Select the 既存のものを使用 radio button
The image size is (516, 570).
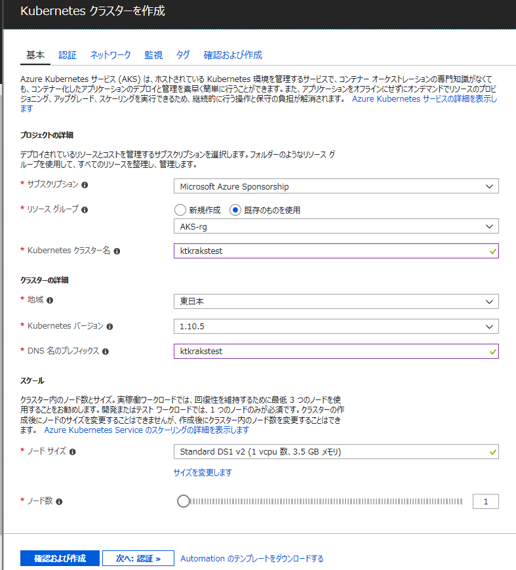pyautogui.click(x=235, y=210)
